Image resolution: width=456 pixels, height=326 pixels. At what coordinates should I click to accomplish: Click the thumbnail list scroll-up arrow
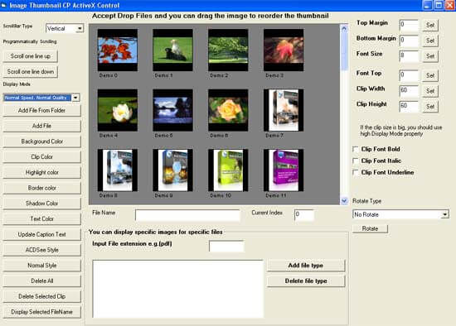coord(344,28)
